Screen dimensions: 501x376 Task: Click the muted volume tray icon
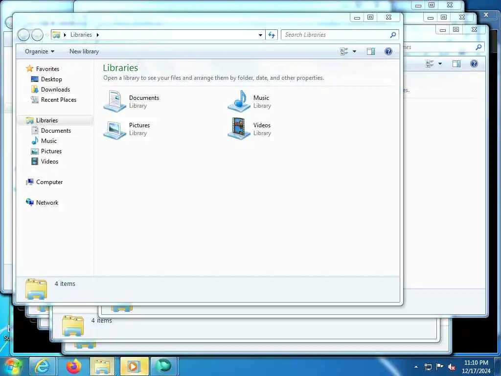pos(452,367)
